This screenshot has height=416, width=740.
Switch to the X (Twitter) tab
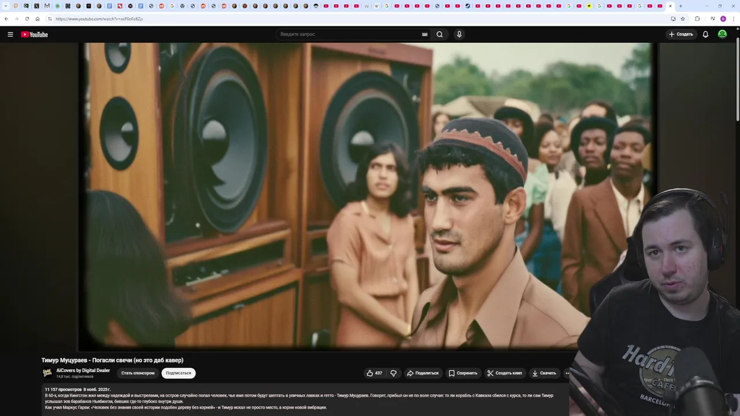click(x=36, y=6)
